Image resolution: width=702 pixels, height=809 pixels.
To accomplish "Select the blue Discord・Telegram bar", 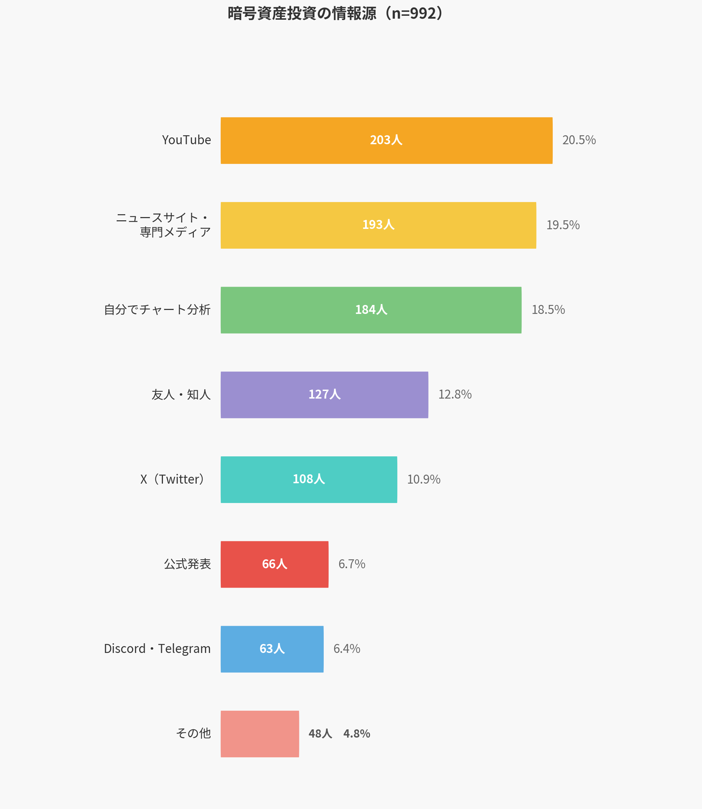I will [272, 649].
